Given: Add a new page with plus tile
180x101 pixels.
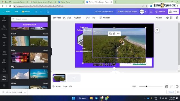Looking at the screenshot, I should coord(74,78).
